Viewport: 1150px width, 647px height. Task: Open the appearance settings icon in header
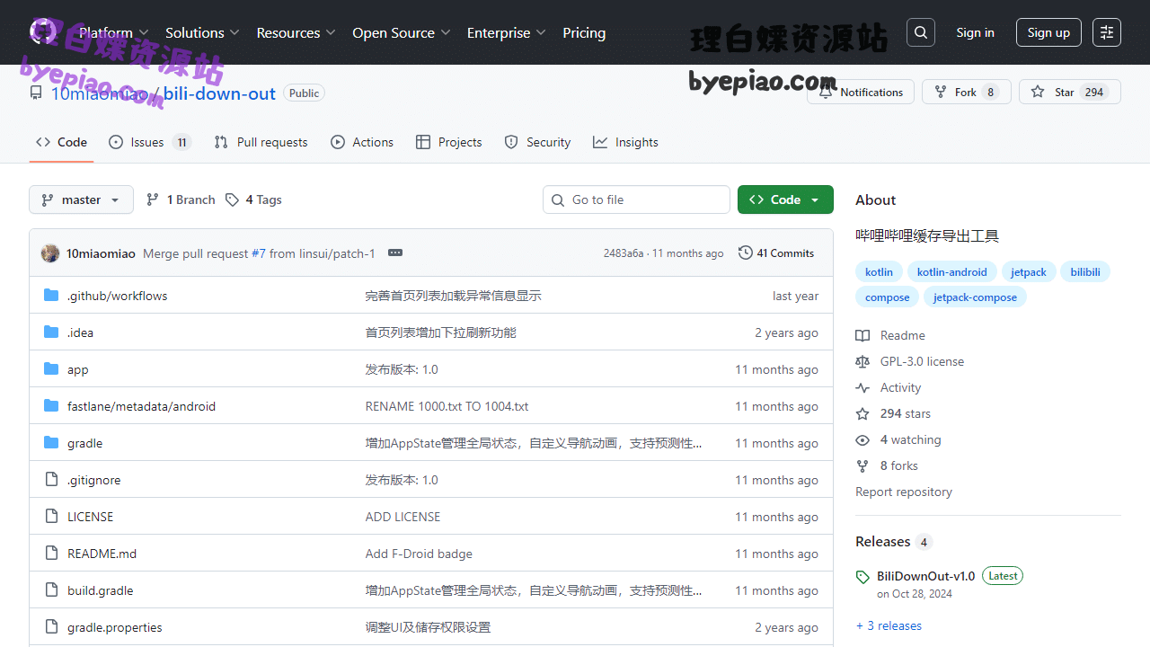[x=1107, y=32]
